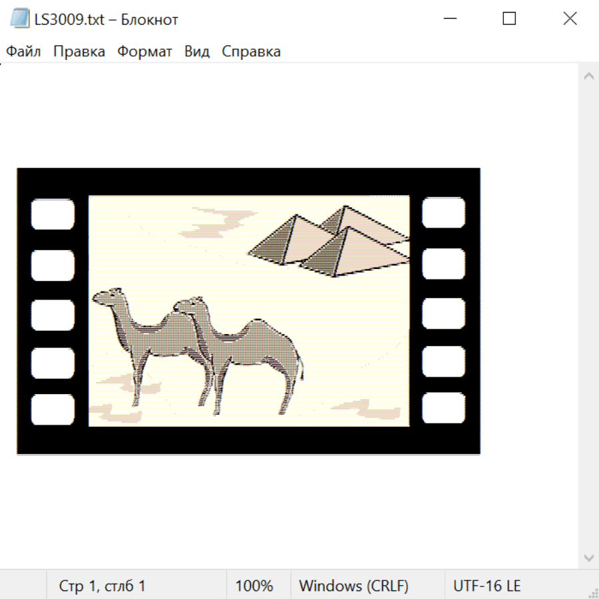Viewport: 599px width, 599px height.
Task: Click the UTF-16 LE encoding indicator
Action: pos(487,586)
